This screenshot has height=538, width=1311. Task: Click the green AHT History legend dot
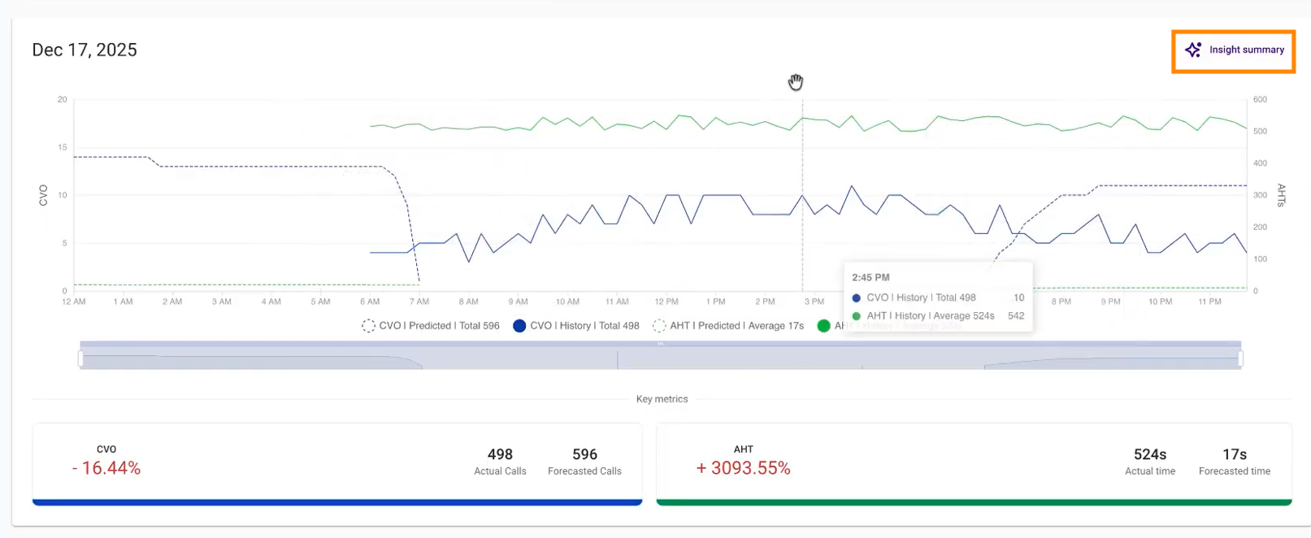click(823, 326)
